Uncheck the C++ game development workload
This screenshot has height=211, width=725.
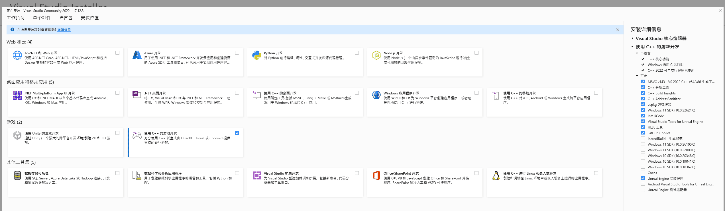click(x=237, y=133)
